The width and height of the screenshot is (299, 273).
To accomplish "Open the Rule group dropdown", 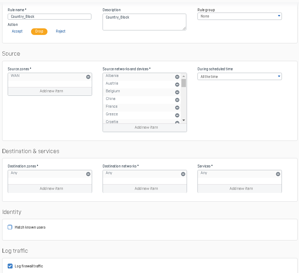I will (239, 16).
